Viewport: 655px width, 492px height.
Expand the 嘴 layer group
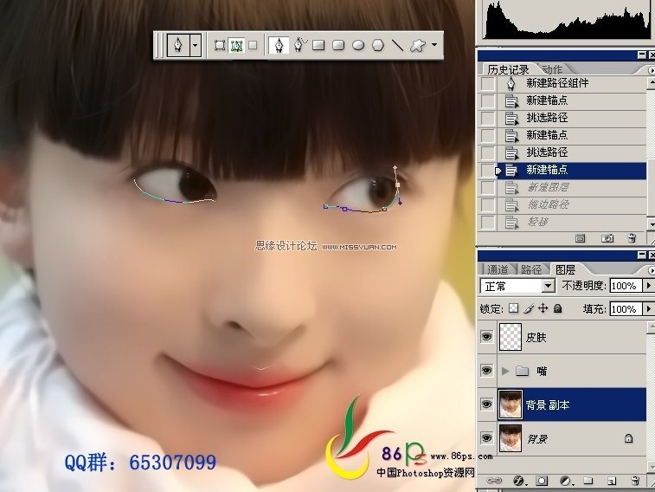point(505,371)
